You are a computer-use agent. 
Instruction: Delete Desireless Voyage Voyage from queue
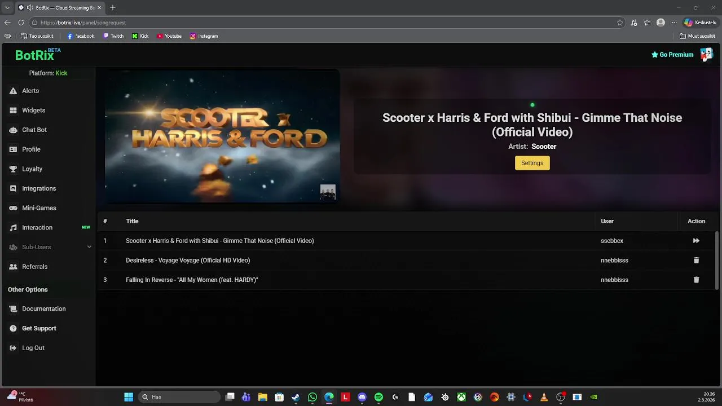696,261
